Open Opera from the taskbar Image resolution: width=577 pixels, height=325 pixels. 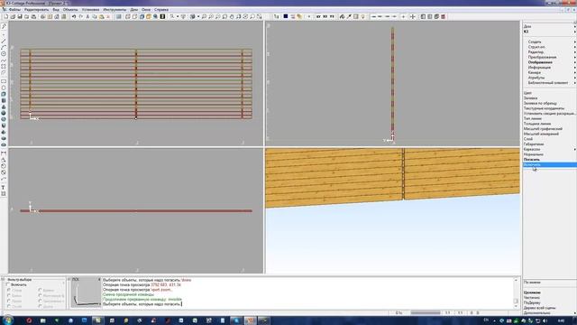point(29,320)
